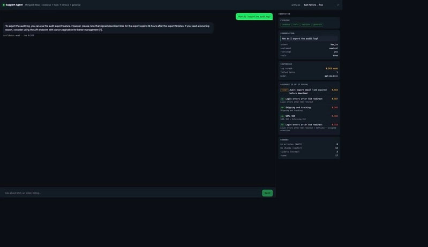Click the 'retrieve' pipeline chip

[x=306, y=25]
